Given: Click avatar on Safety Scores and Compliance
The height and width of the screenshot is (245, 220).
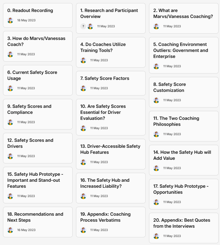Looking at the screenshot, I should point(10,122).
